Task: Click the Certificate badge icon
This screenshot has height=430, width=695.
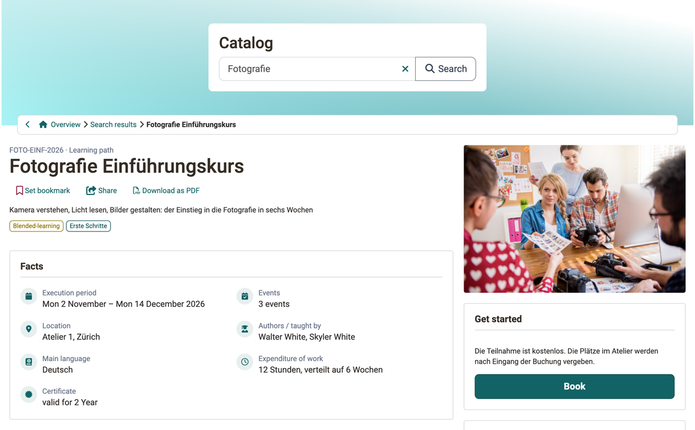Action: [x=29, y=394]
